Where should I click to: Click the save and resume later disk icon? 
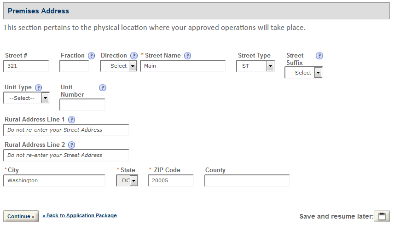click(x=382, y=216)
